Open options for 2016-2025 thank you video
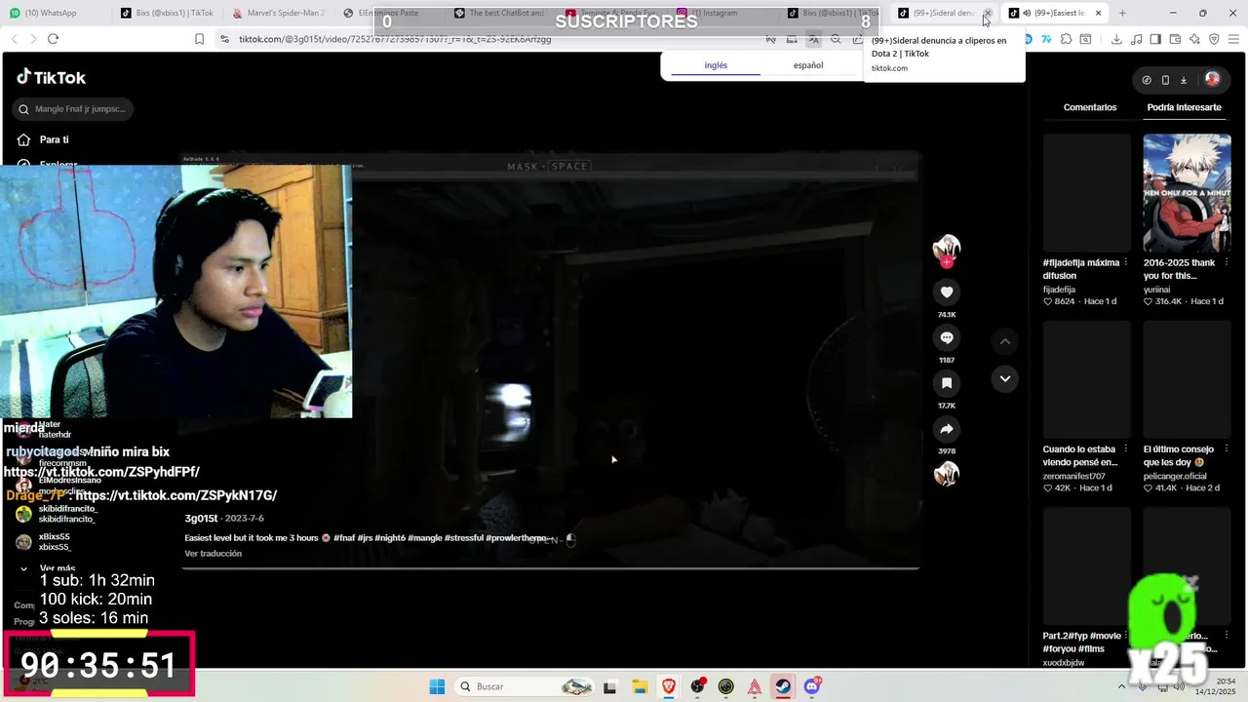This screenshot has height=702, width=1248. [1226, 262]
